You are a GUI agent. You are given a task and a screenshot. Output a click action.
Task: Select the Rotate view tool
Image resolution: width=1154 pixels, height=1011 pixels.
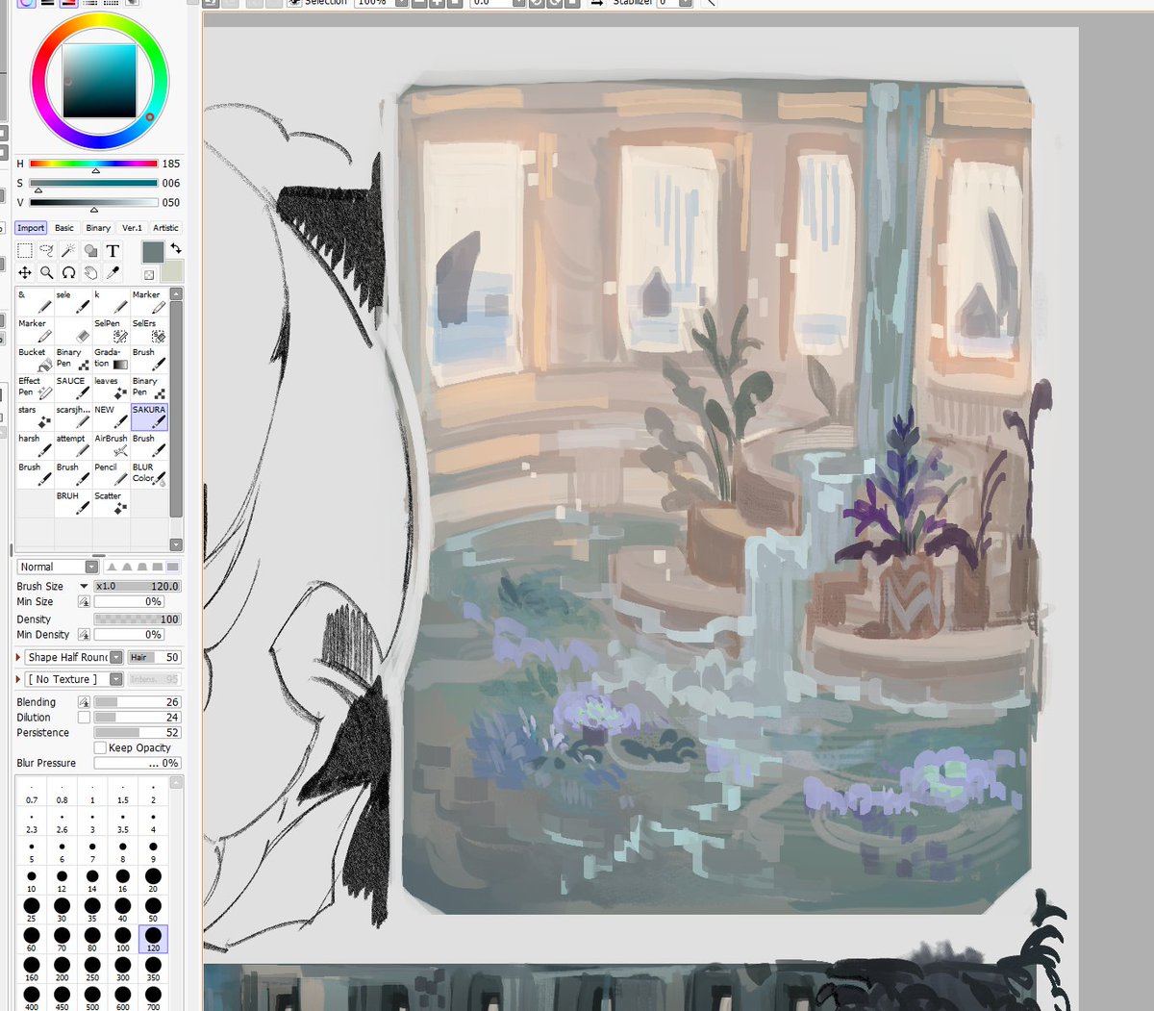(68, 273)
